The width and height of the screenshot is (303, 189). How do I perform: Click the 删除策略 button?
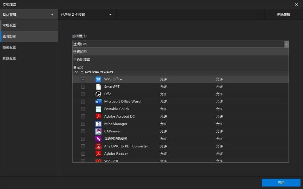283,14
